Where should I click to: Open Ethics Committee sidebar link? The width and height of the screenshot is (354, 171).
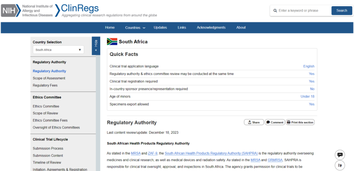[x=46, y=106]
